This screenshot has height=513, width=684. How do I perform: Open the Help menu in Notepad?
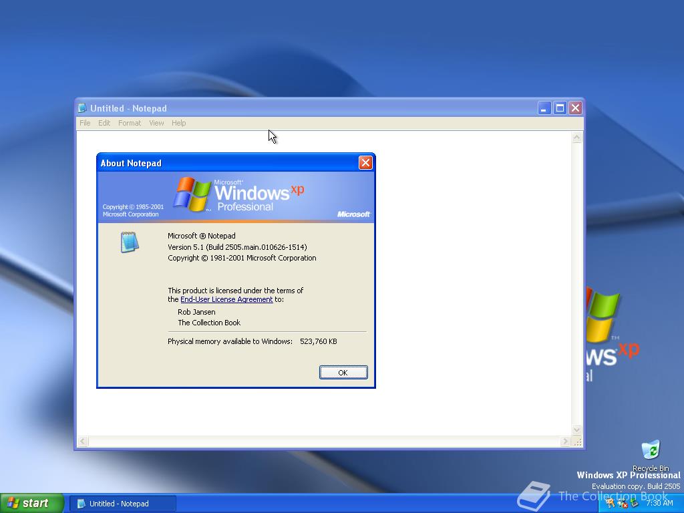click(178, 123)
